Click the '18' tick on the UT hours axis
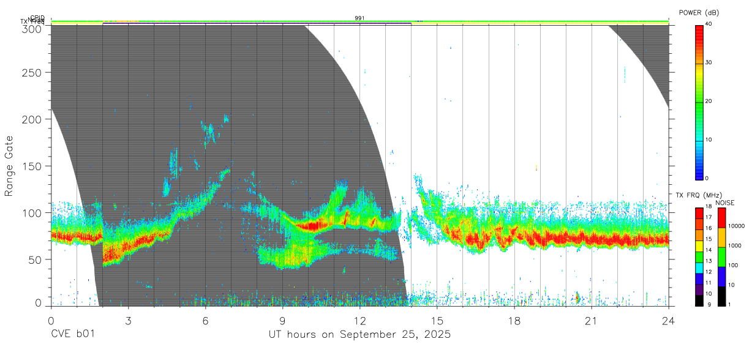This screenshot has height=347, width=752. click(514, 321)
